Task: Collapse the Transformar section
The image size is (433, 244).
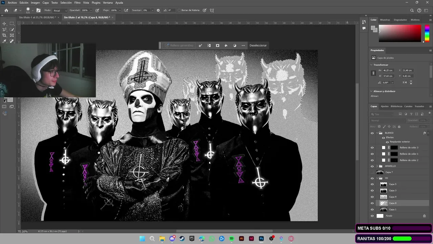Action: [371, 65]
